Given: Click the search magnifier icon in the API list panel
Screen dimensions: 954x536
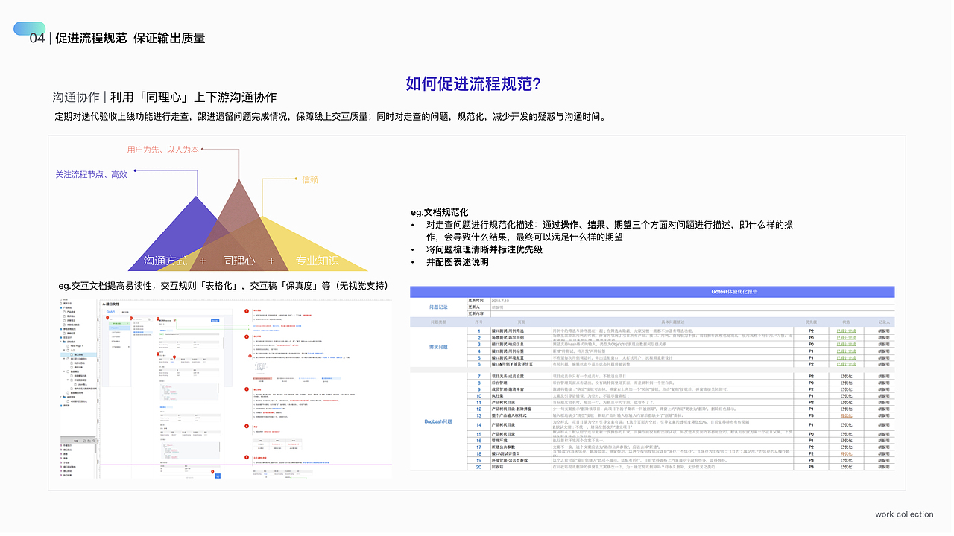Looking at the screenshot, I should [149, 319].
